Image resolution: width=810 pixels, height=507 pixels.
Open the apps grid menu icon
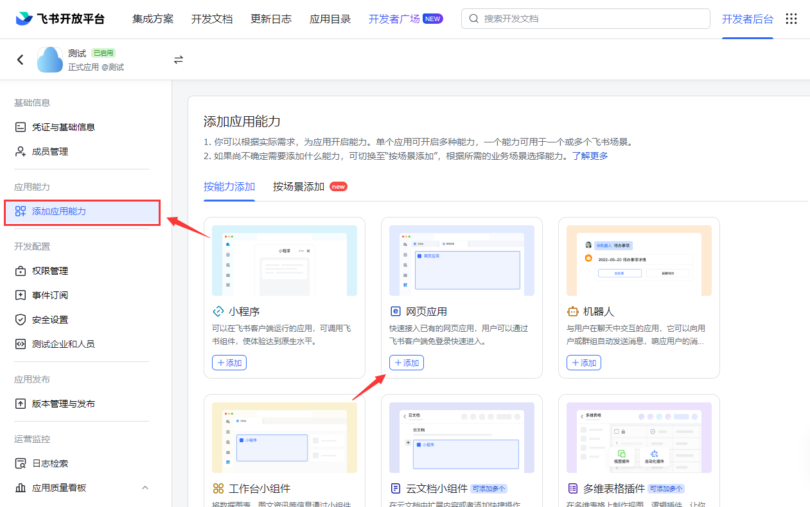pos(791,19)
